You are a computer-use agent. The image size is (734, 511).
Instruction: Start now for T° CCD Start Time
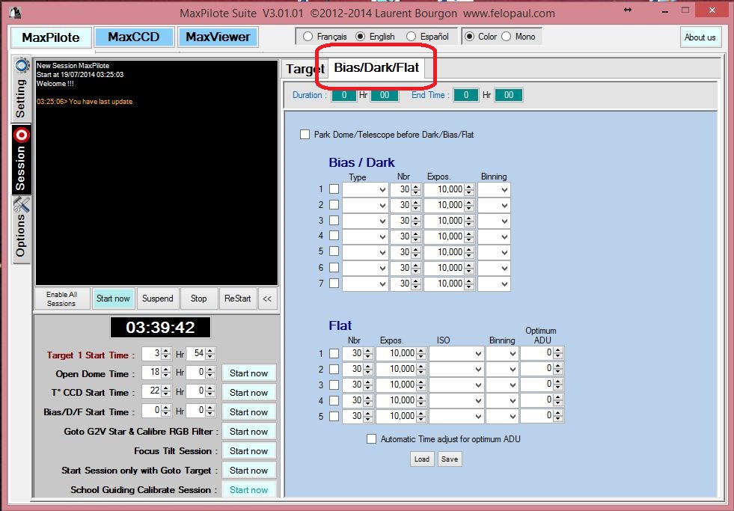tap(248, 393)
